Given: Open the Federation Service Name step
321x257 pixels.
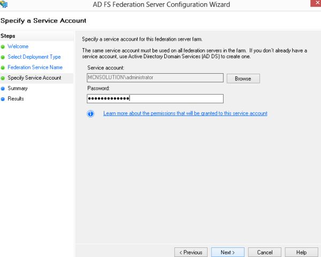Looking at the screenshot, I should click(35, 68).
